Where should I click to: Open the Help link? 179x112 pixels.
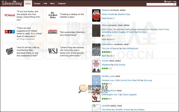(x=175, y=2)
